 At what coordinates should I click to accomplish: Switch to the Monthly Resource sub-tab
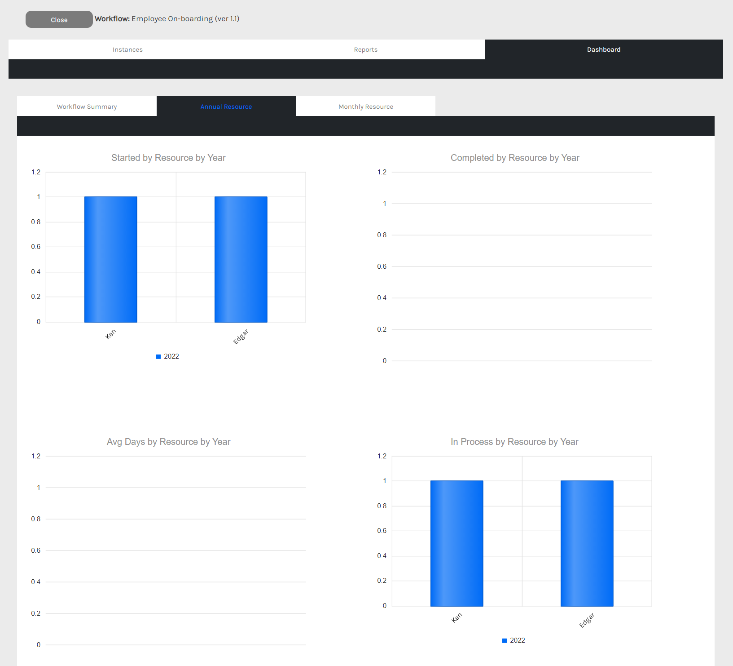pyautogui.click(x=365, y=107)
